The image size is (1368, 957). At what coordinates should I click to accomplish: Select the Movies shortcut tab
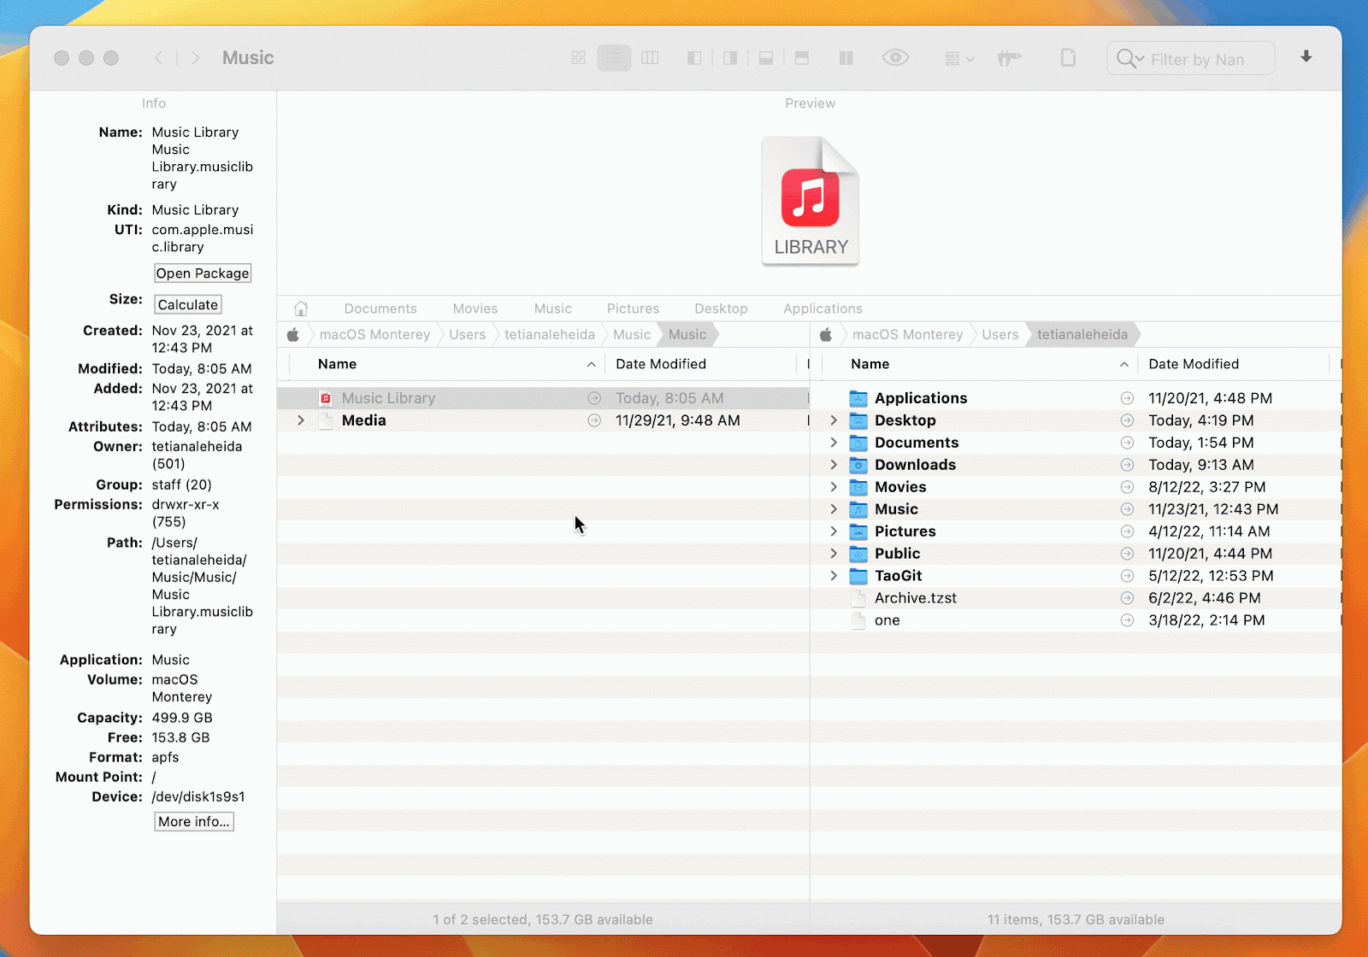(475, 308)
